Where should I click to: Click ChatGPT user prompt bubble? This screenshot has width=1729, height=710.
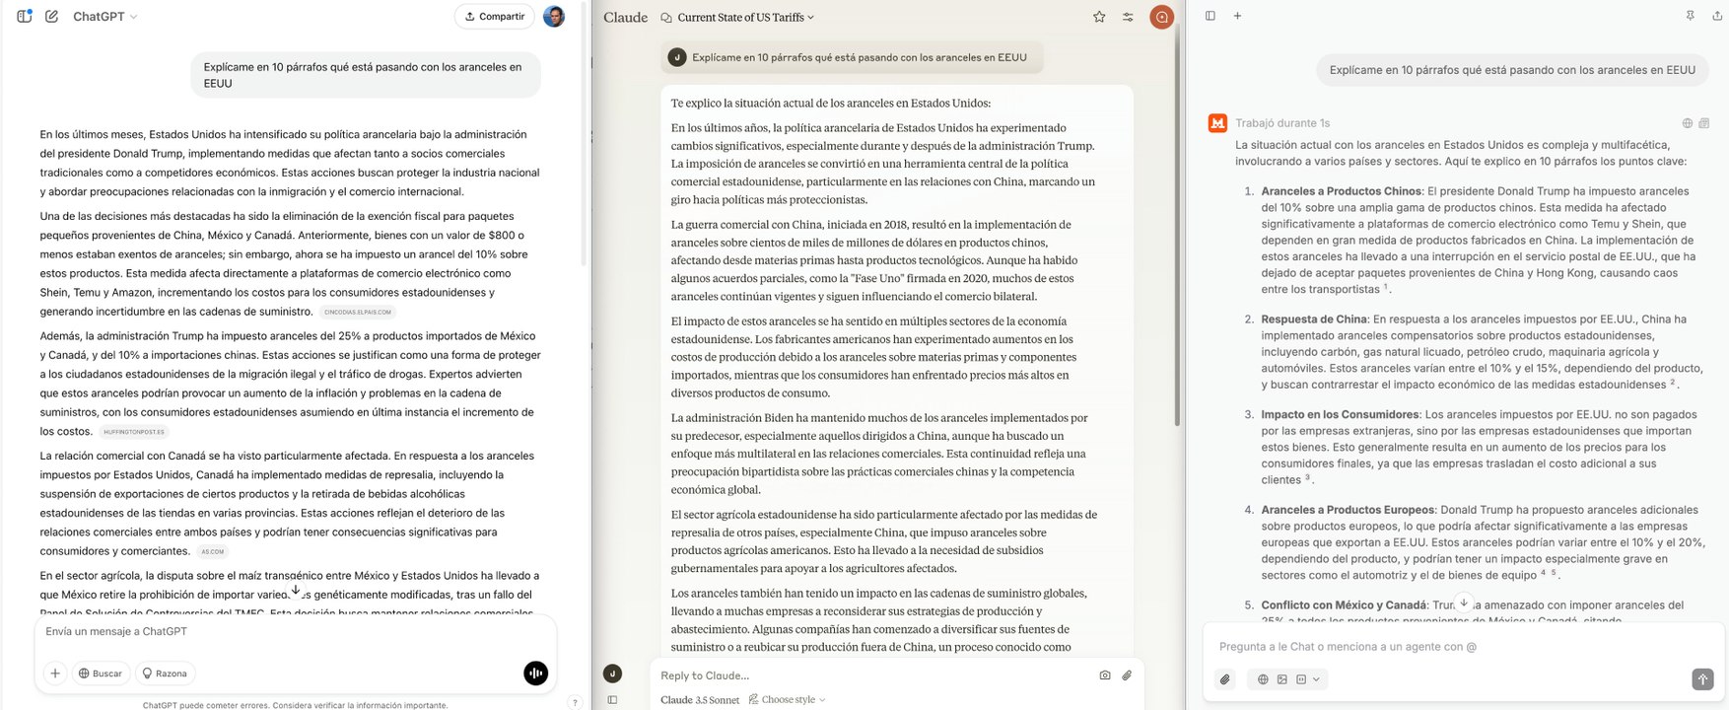point(366,75)
